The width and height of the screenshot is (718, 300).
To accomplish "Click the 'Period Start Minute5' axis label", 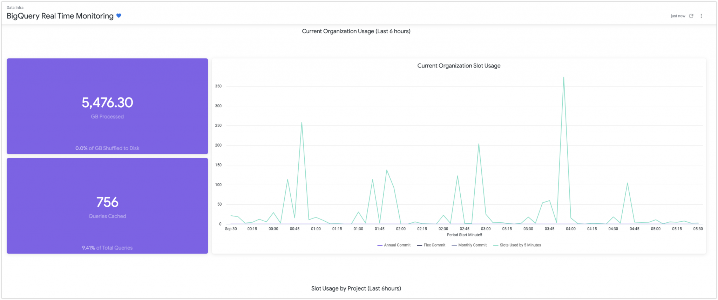I will [465, 235].
